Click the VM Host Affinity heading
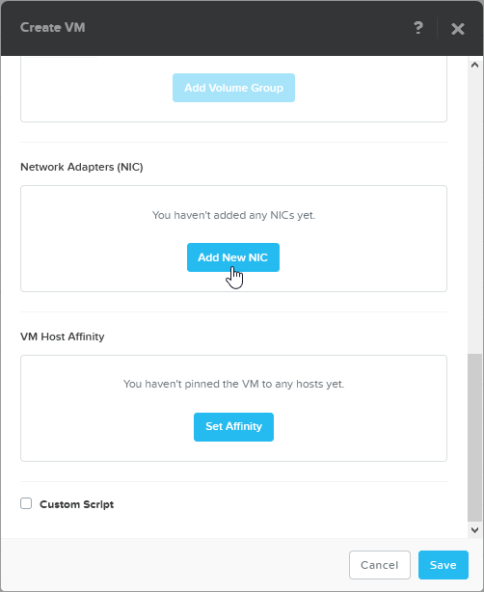This screenshot has height=592, width=484. click(x=63, y=336)
